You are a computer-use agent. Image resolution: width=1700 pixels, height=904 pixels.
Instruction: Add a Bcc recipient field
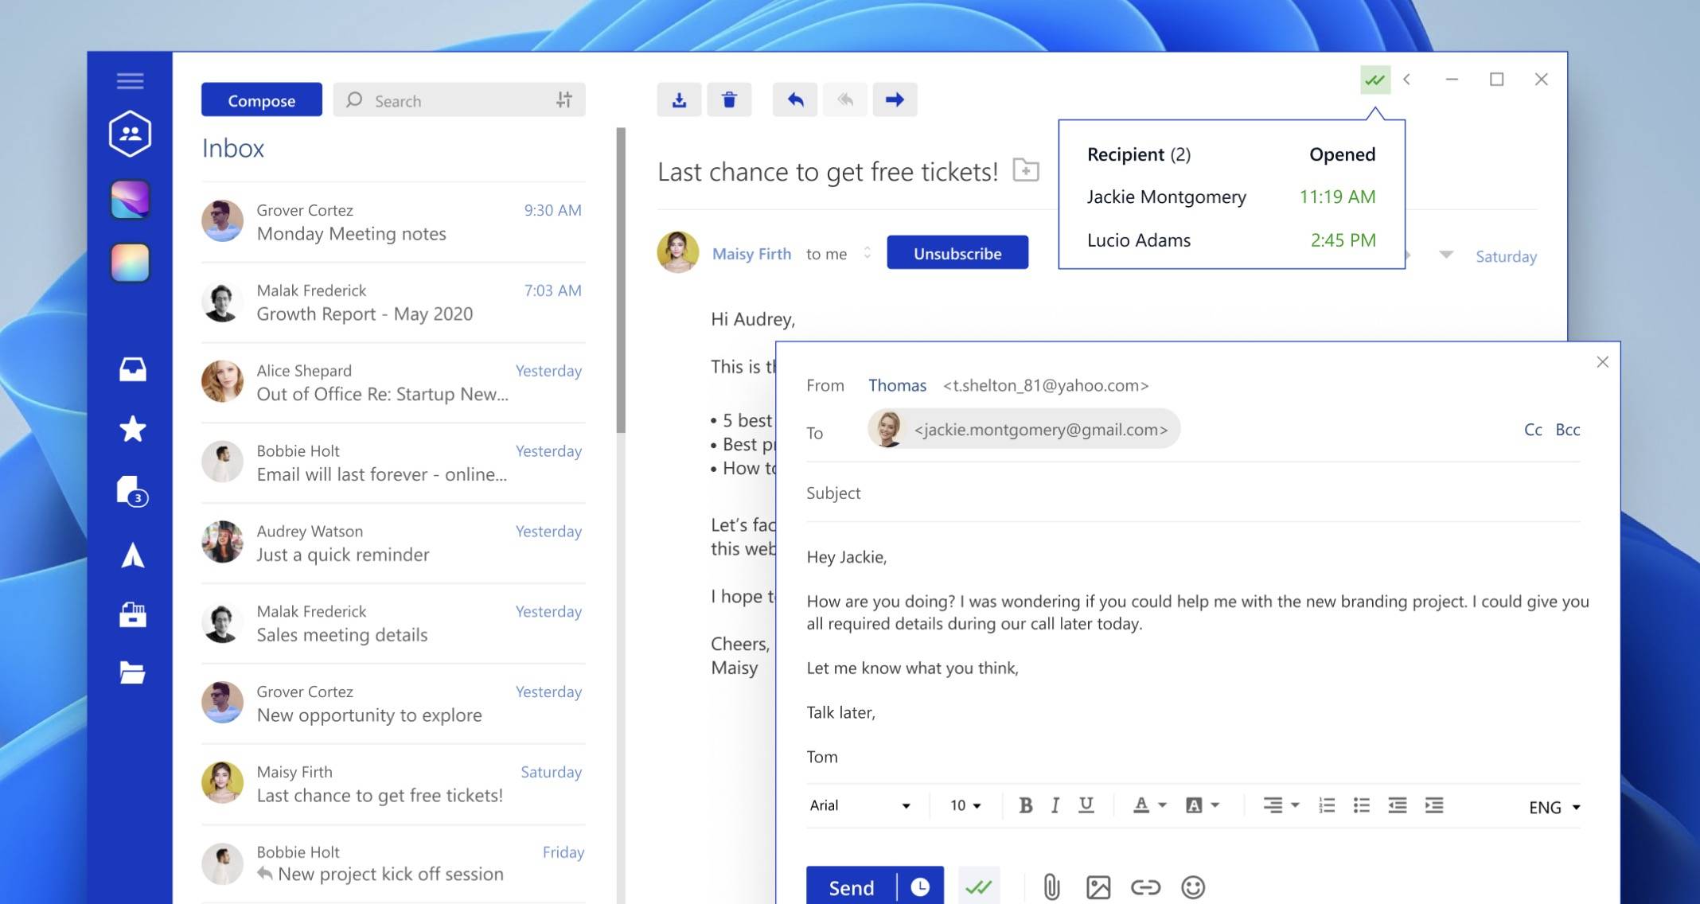click(x=1567, y=430)
